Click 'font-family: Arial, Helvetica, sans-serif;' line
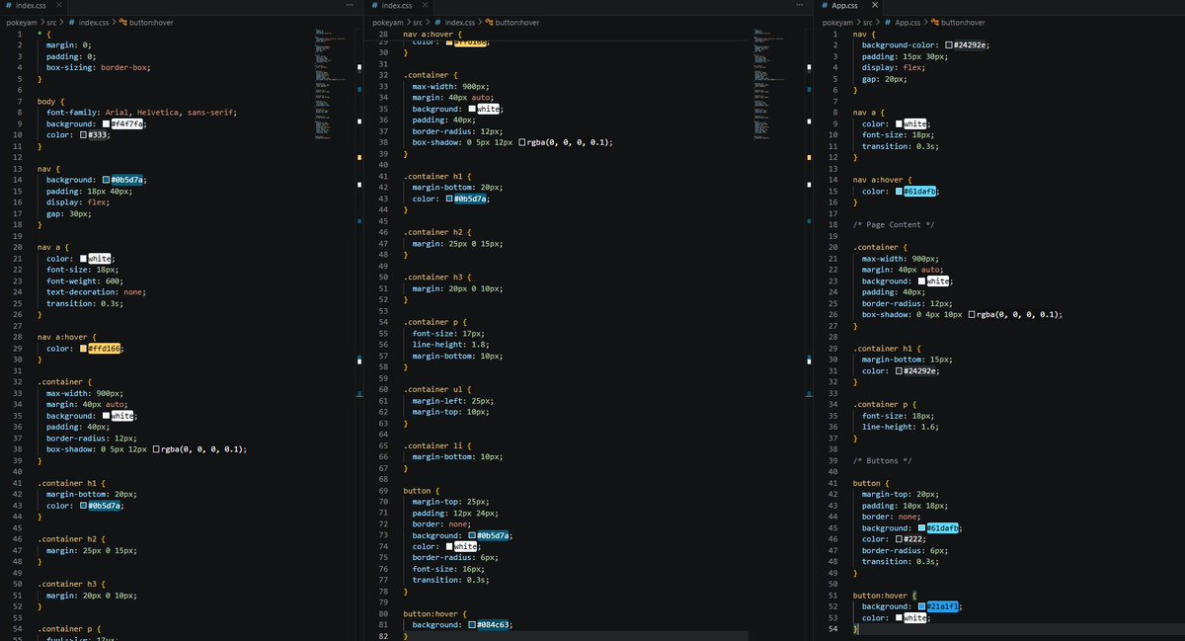Image resolution: width=1185 pixels, height=641 pixels. click(142, 113)
